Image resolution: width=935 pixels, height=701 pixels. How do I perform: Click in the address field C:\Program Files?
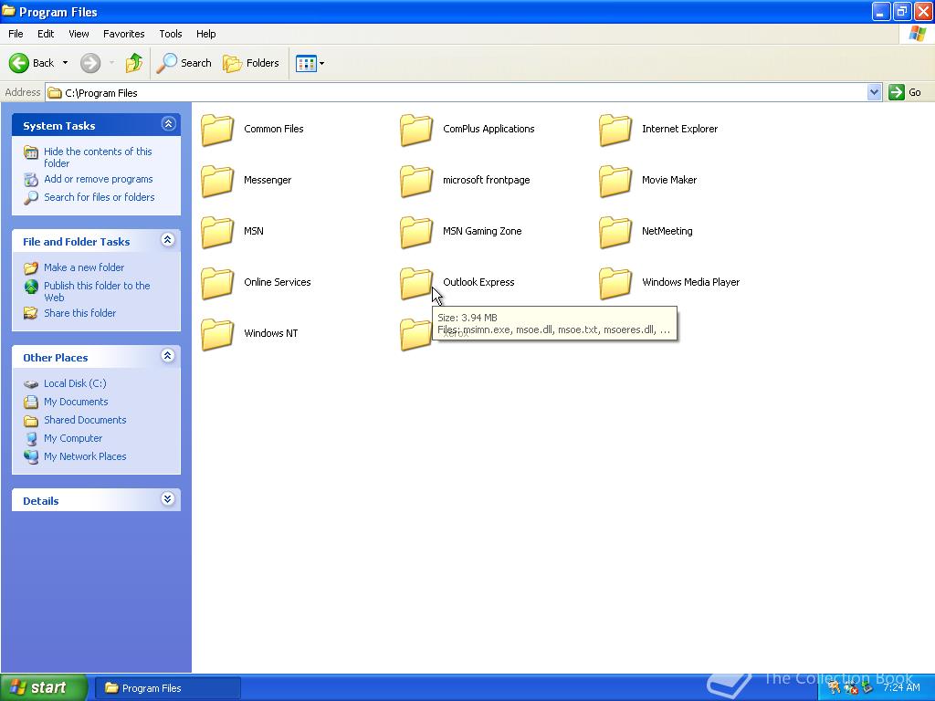(457, 92)
